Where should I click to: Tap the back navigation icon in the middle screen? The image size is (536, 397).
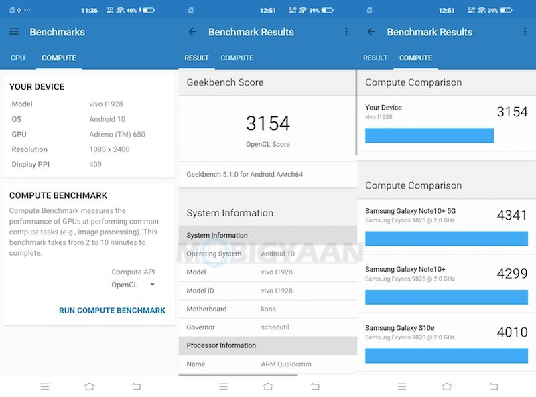(315, 386)
